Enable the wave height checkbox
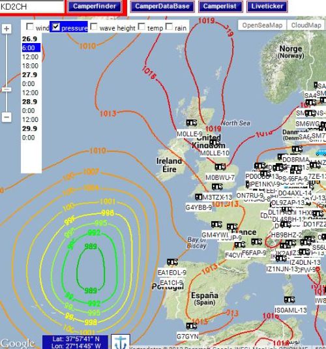Viewport: 326px width, 349px height. click(94, 27)
